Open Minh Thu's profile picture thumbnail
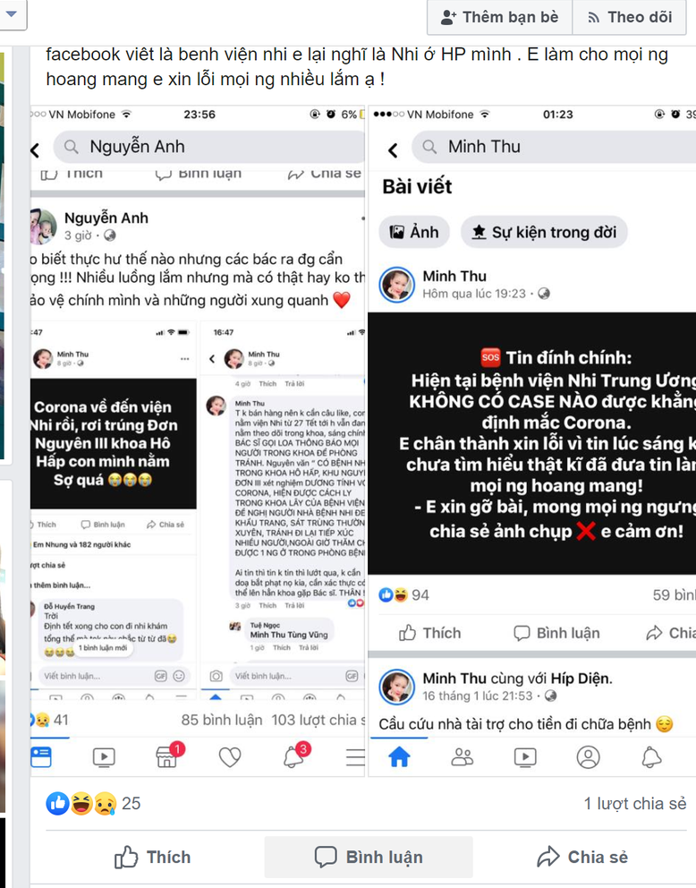 pyautogui.click(x=396, y=285)
